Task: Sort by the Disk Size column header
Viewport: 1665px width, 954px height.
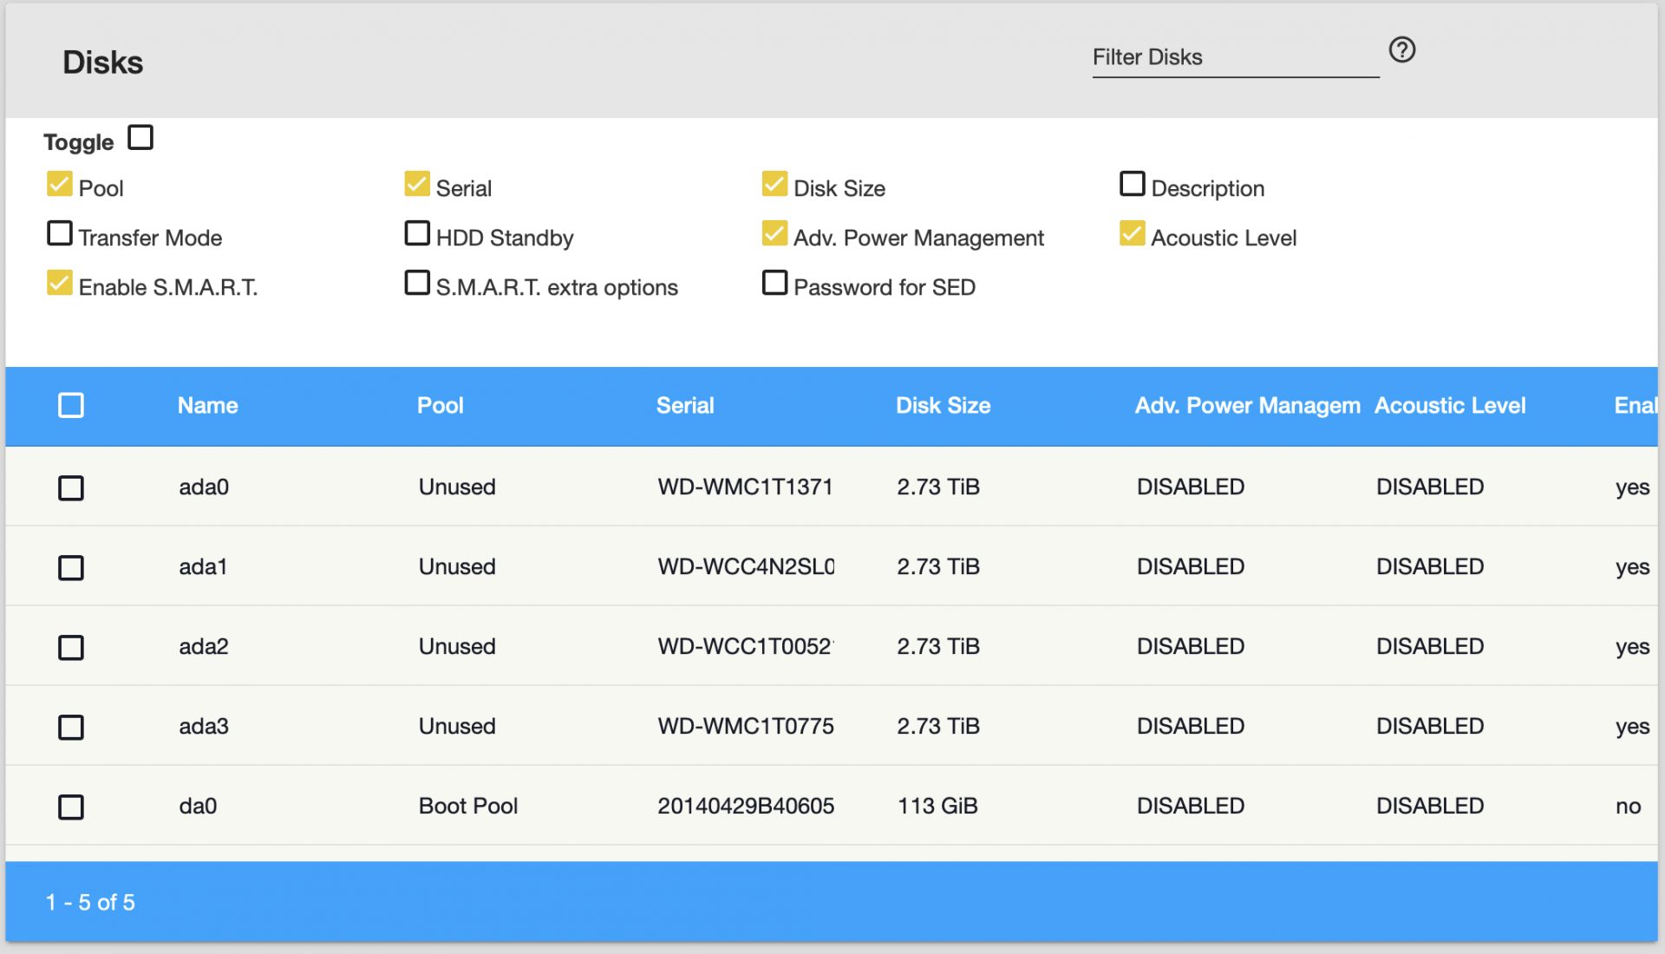Action: (943, 406)
